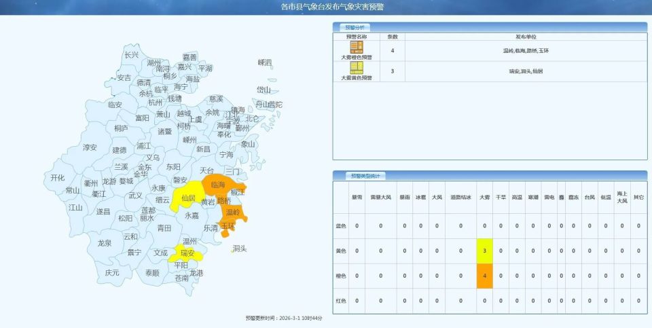The width and height of the screenshot is (652, 328).
Task: Select orange region 玉环 on map
Action: coord(228,226)
